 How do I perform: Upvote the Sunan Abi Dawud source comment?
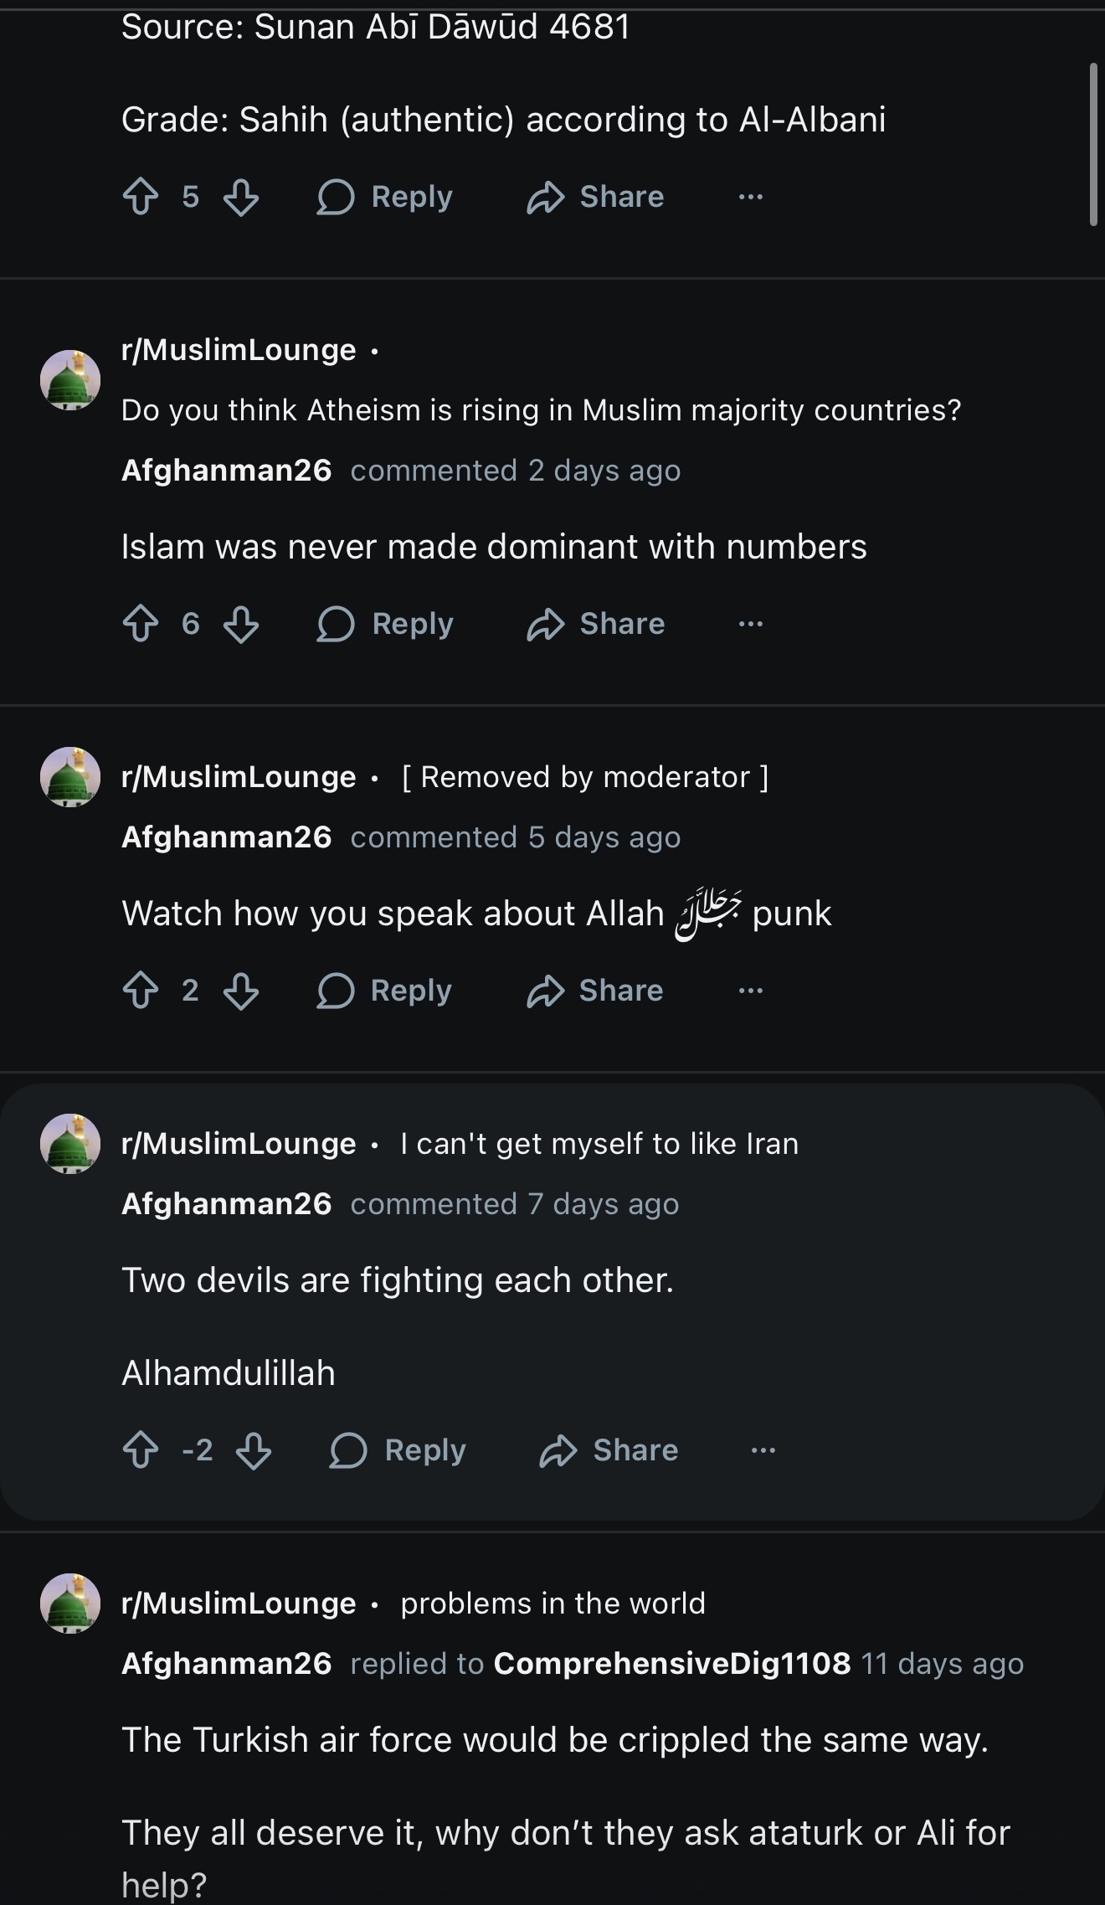coord(141,197)
